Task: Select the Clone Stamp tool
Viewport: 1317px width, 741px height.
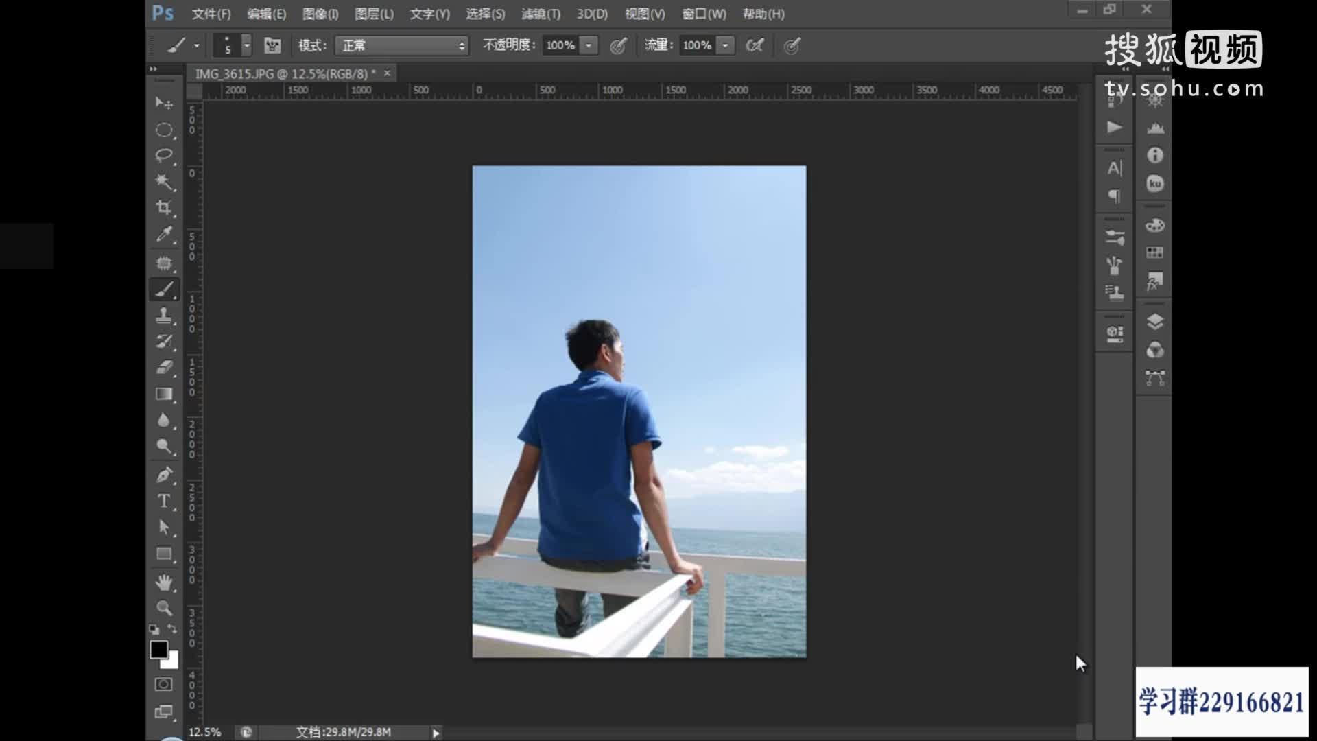Action: tap(164, 315)
